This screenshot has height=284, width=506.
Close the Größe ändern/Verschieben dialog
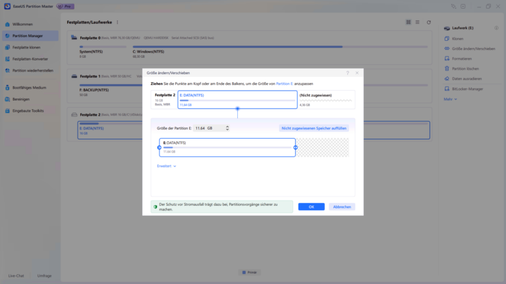point(357,73)
